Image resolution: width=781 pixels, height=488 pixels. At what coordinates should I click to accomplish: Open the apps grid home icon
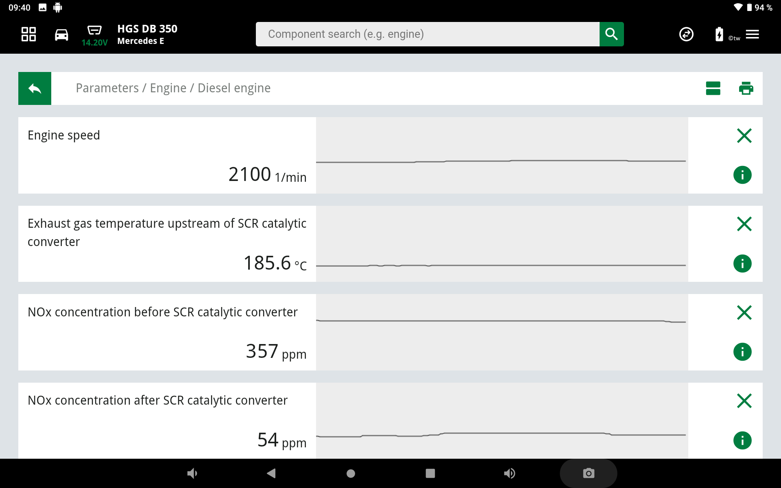28,34
